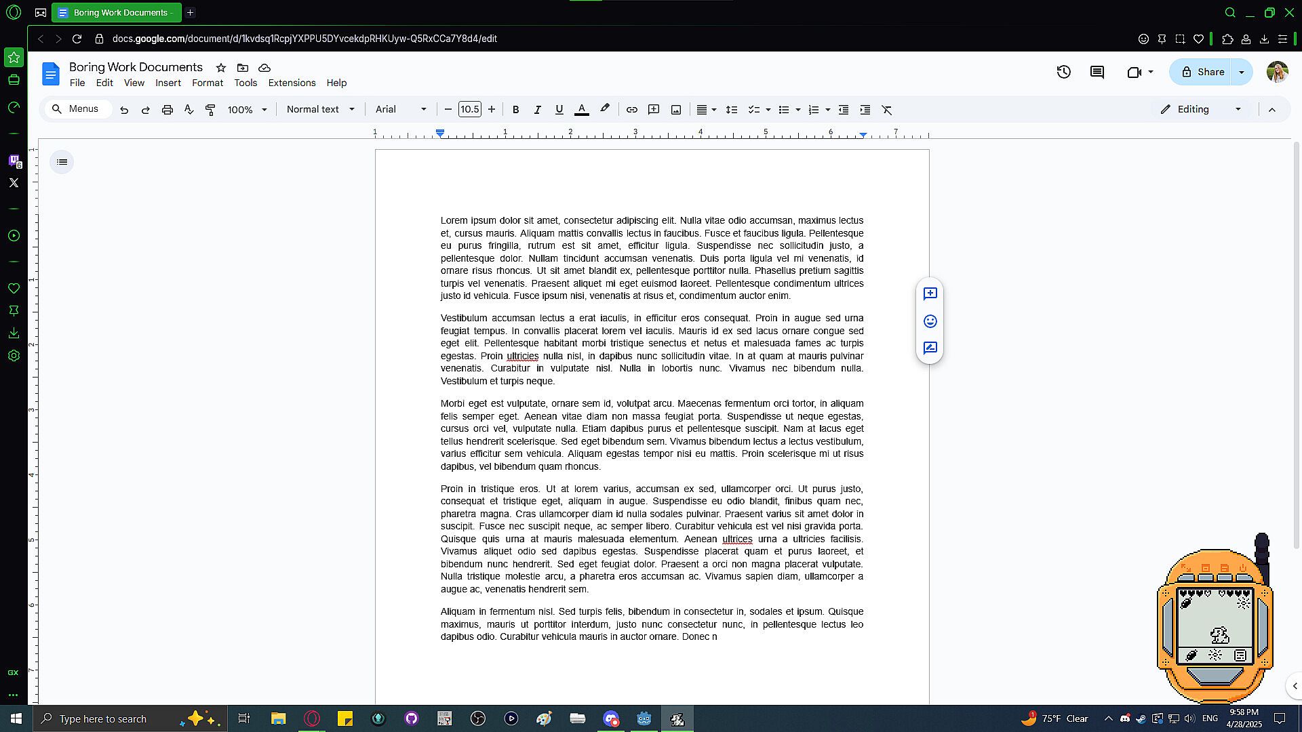The height and width of the screenshot is (732, 1302).
Task: Click the Insert image toolbar icon
Action: point(675,110)
